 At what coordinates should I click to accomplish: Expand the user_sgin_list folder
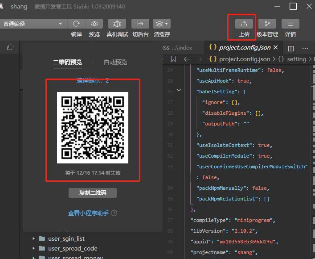(33, 238)
